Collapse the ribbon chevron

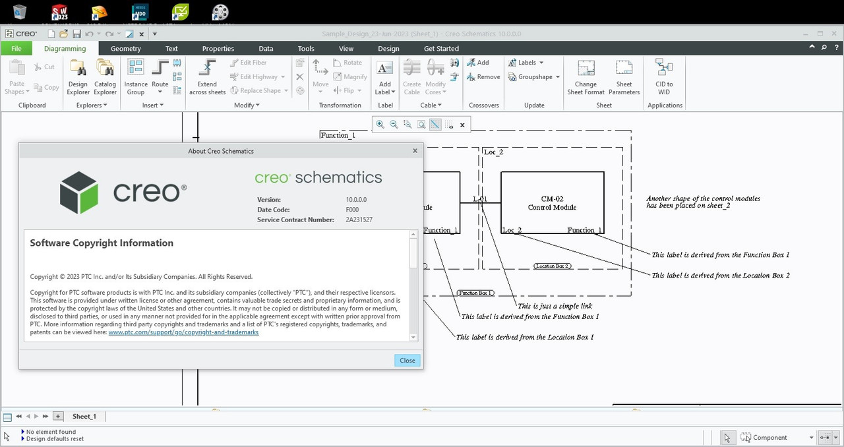pos(812,47)
